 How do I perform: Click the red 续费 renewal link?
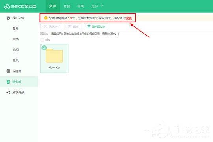pos(129,18)
